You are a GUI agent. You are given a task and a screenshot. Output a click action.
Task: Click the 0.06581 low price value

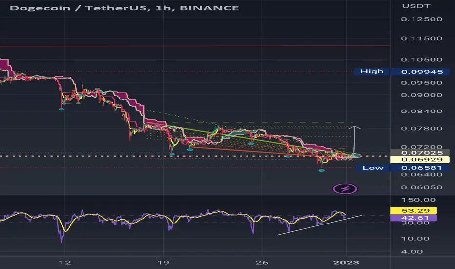point(422,168)
